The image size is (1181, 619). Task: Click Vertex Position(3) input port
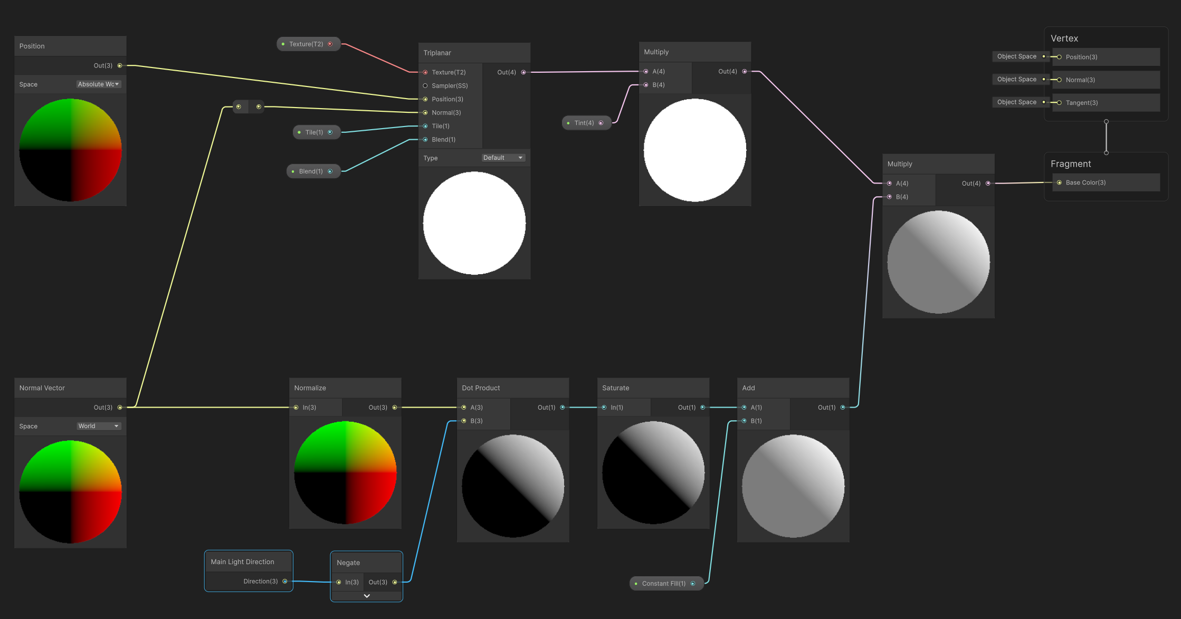[x=1059, y=57]
